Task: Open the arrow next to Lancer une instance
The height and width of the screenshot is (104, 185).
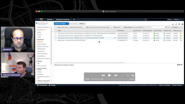Action: tap(68, 24)
